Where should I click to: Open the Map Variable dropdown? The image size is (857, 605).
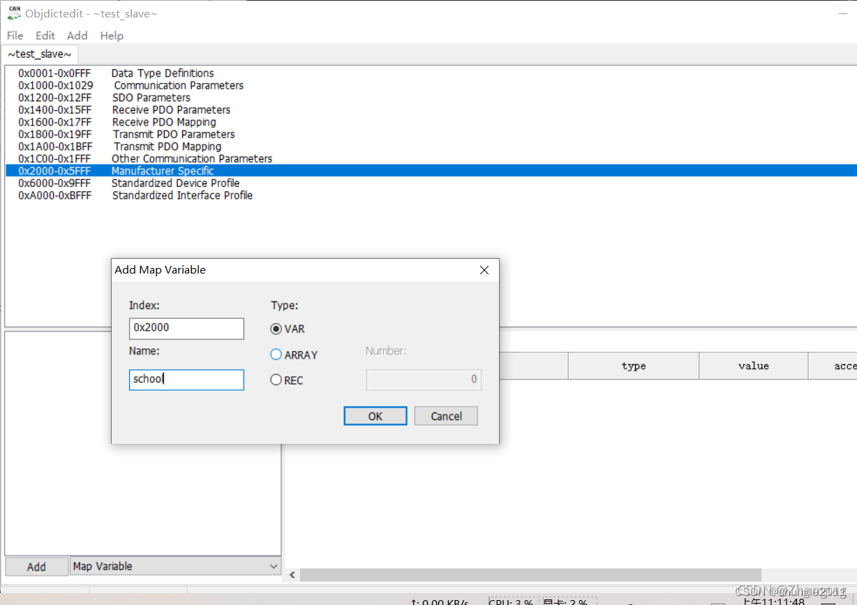[x=176, y=567]
